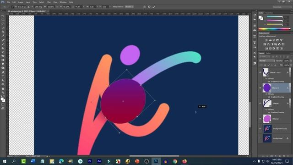This screenshot has height=165, width=293.
Task: Toggle Effects visibility on Shape 1 copy
Action: pos(266,78)
